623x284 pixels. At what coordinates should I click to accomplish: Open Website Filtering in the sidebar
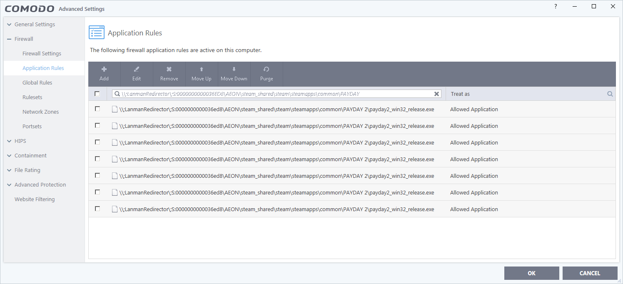35,199
